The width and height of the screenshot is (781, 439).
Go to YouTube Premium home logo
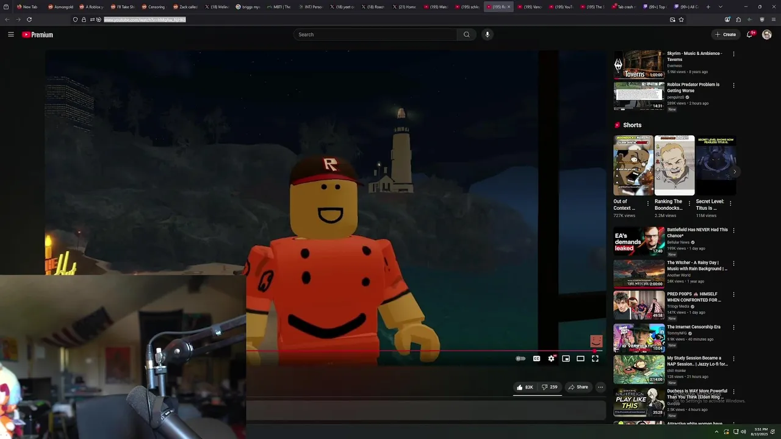[x=37, y=35]
